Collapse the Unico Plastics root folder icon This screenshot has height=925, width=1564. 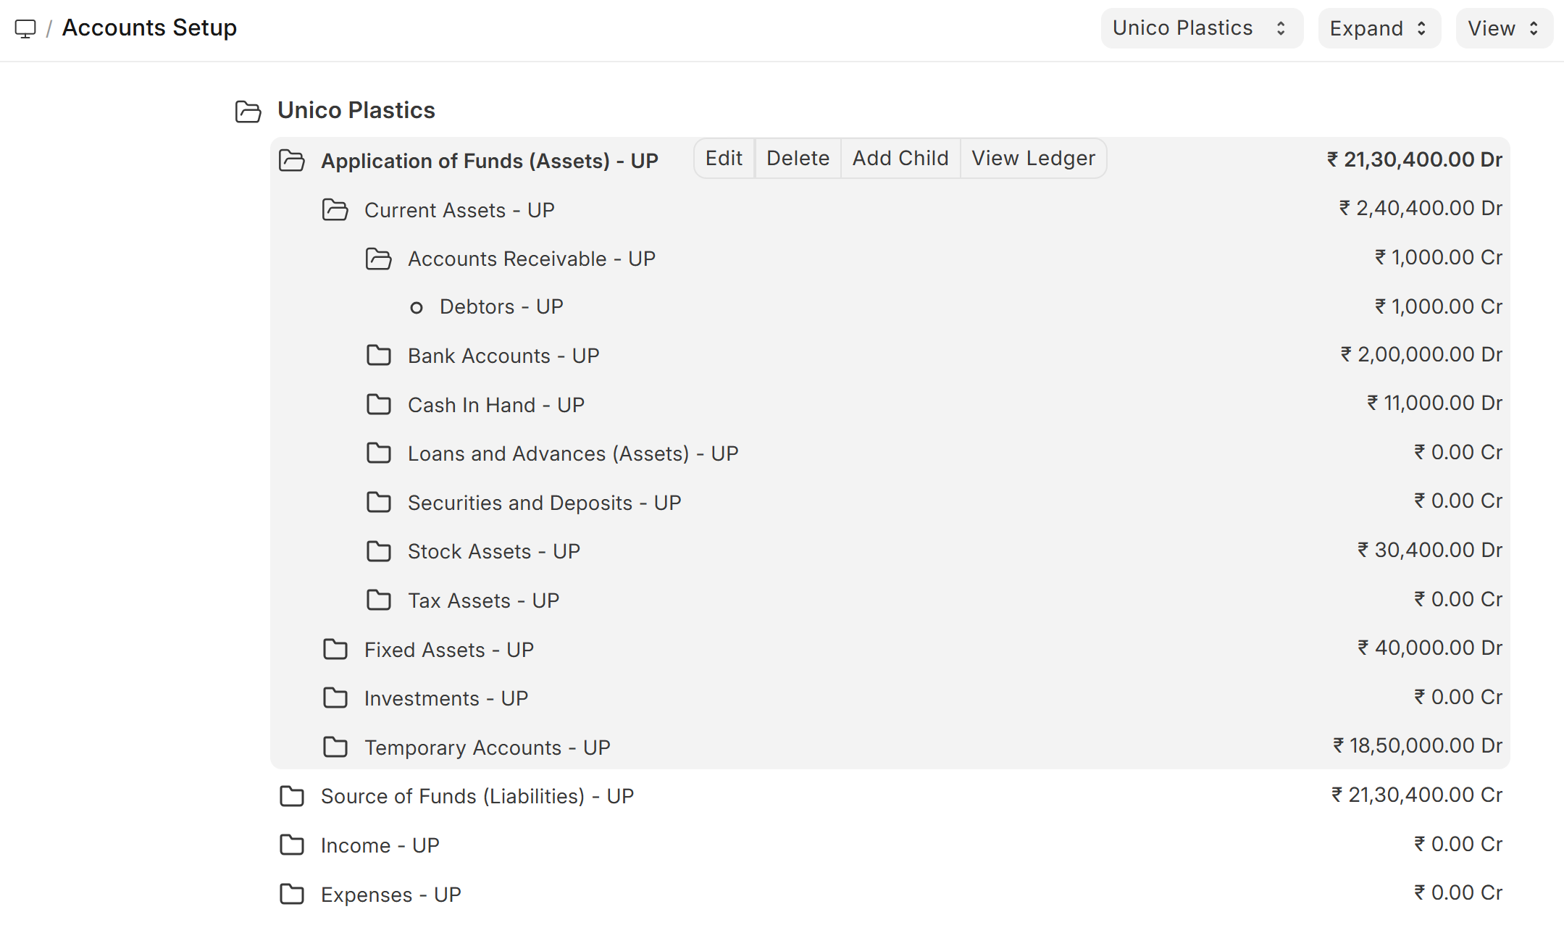coord(248,111)
